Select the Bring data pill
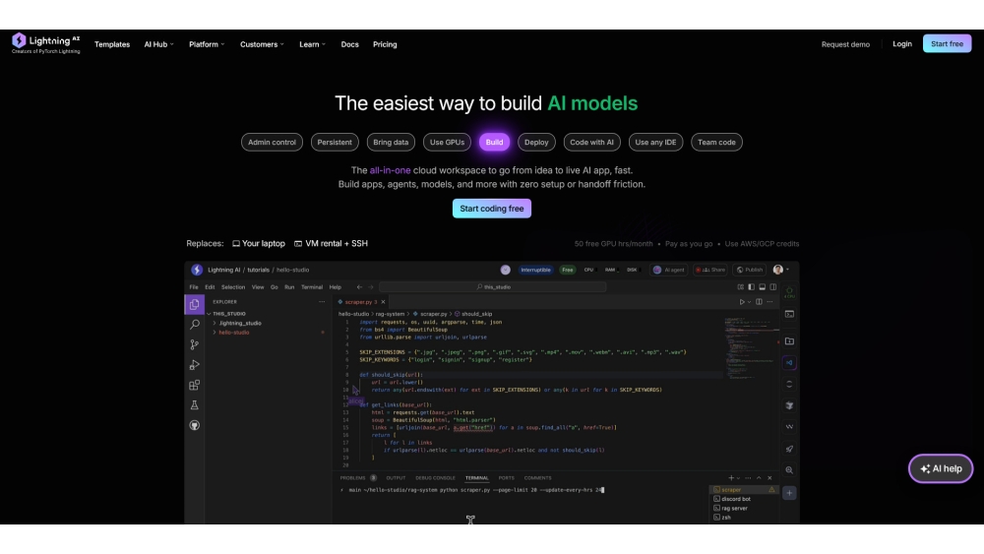The width and height of the screenshot is (984, 554). 391,143
